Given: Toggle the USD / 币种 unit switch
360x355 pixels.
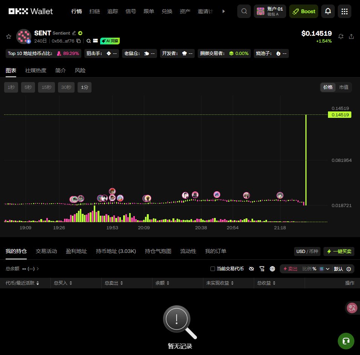Looking at the screenshot, I should tap(307, 251).
